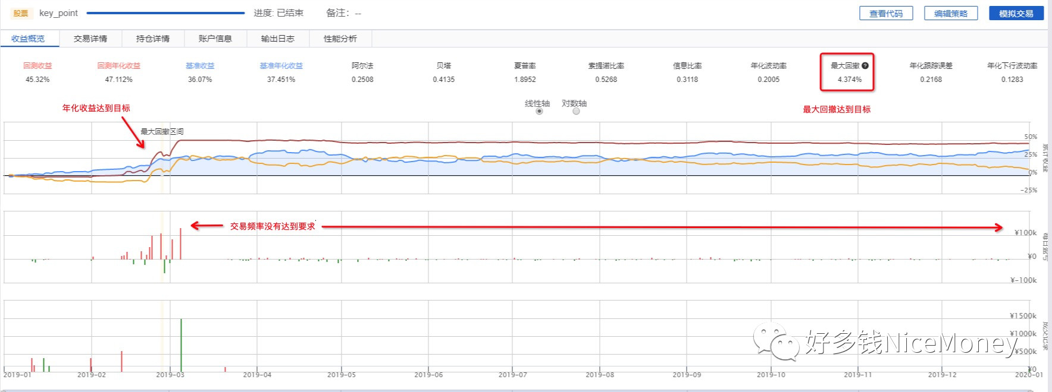The width and height of the screenshot is (1052, 392).
Task: Click the 45.32% return value
Action: (x=37, y=80)
